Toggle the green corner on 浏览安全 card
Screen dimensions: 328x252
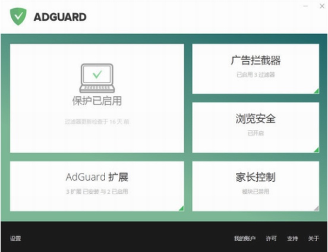tap(316, 150)
